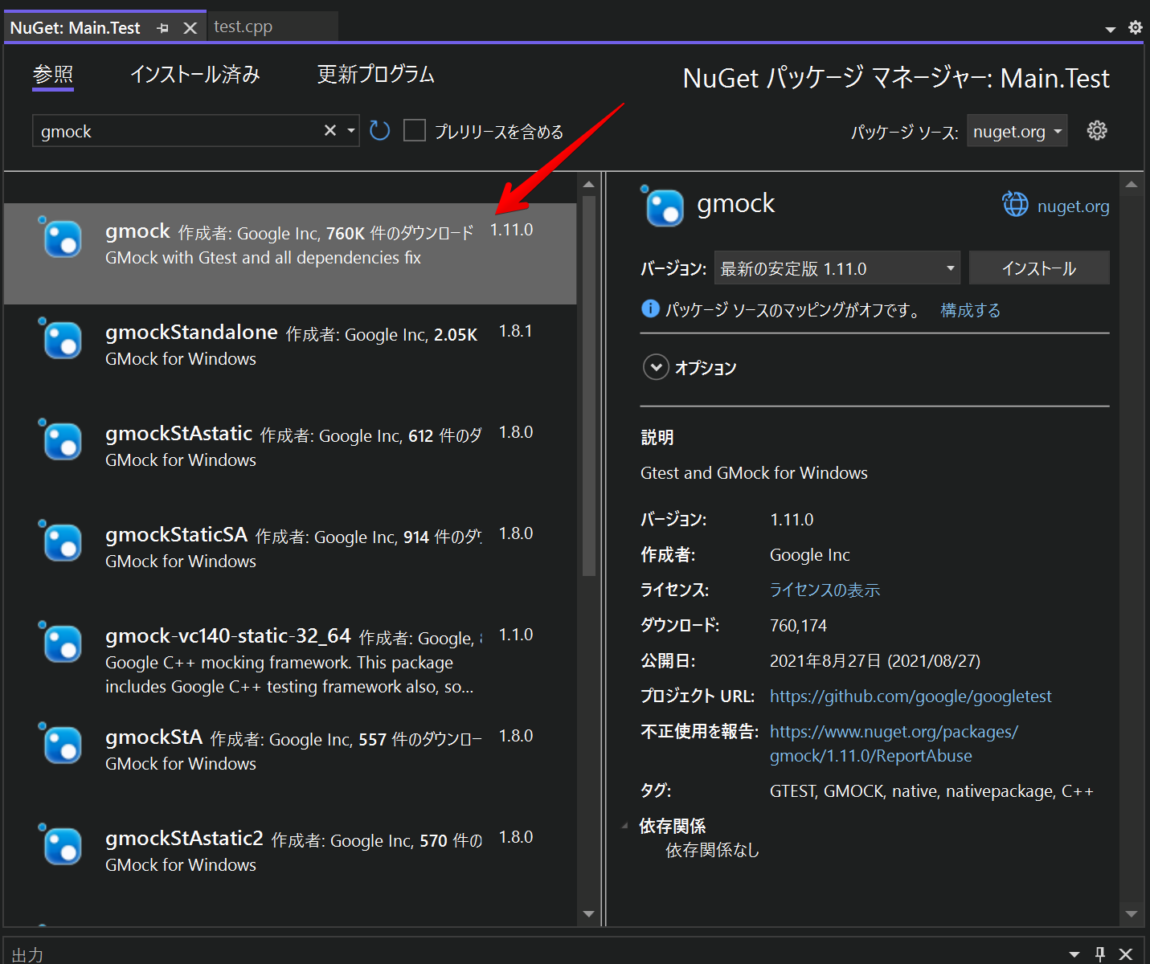Clear the search box with the X icon
The image size is (1150, 964).
(329, 129)
